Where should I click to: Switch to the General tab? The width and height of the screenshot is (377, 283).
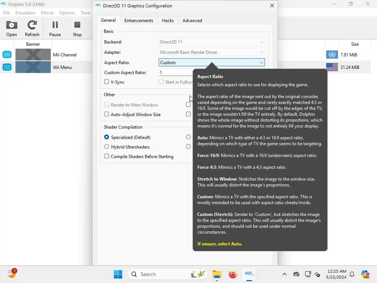click(x=108, y=20)
